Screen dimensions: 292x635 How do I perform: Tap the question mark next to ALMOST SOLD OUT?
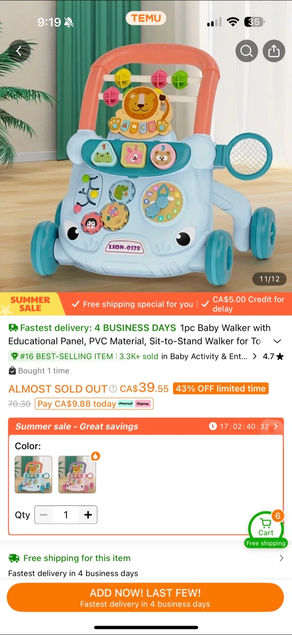pyautogui.click(x=113, y=388)
